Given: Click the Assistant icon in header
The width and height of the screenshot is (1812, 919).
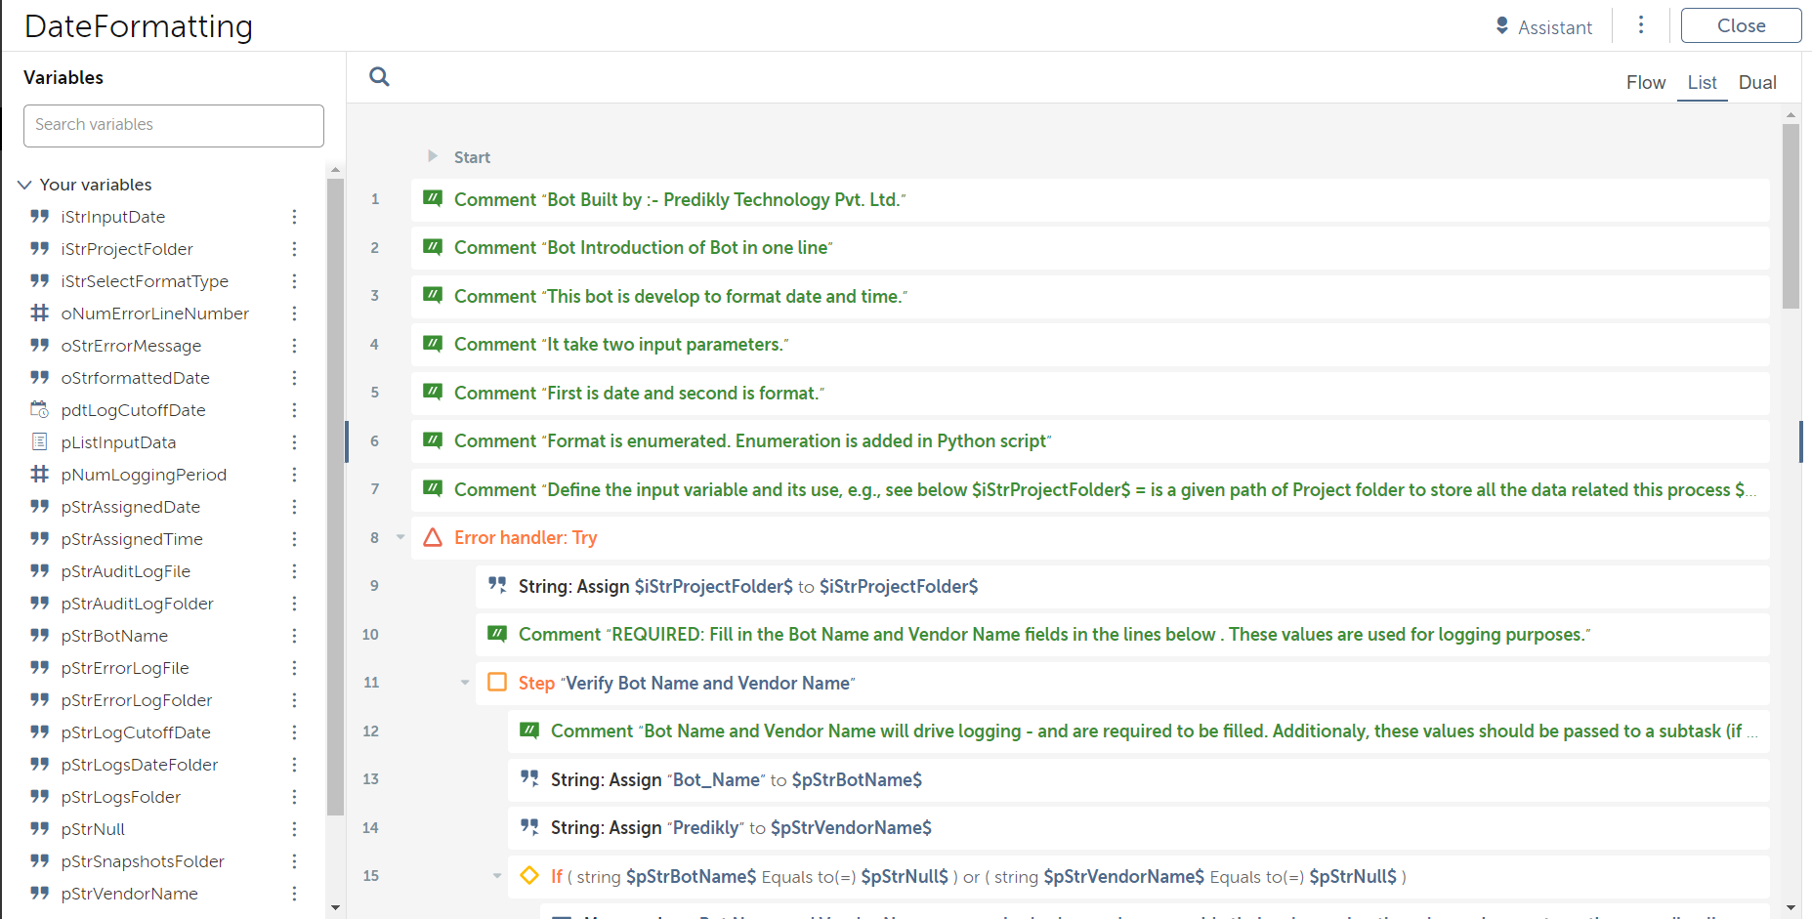Looking at the screenshot, I should click(1502, 25).
